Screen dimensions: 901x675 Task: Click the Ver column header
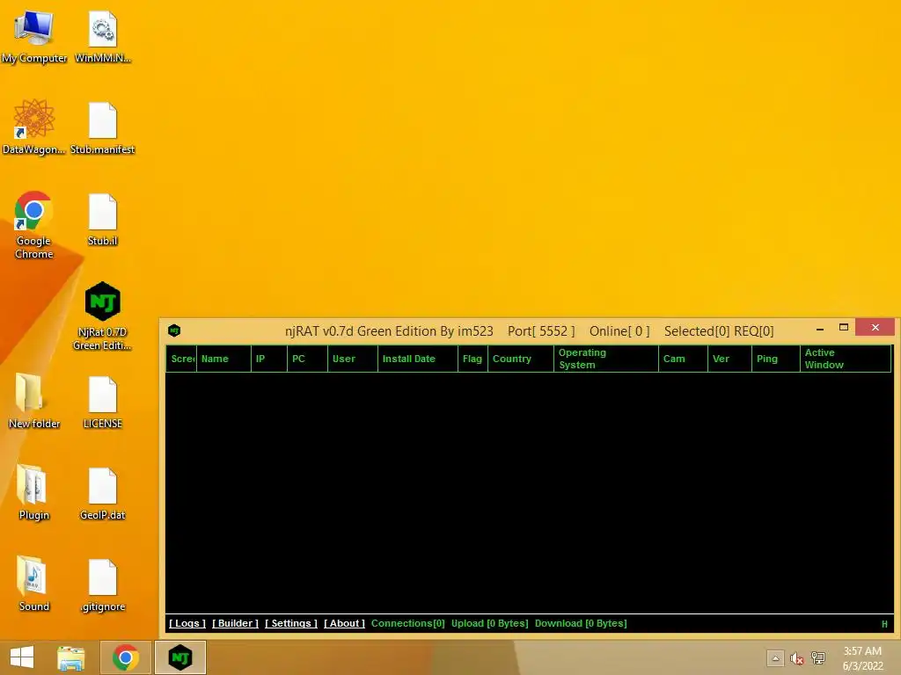[729, 359]
